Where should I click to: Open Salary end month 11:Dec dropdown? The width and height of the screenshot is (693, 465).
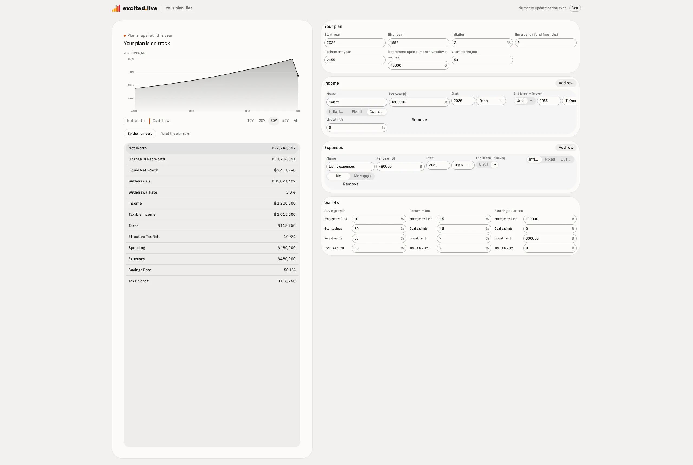(569, 101)
